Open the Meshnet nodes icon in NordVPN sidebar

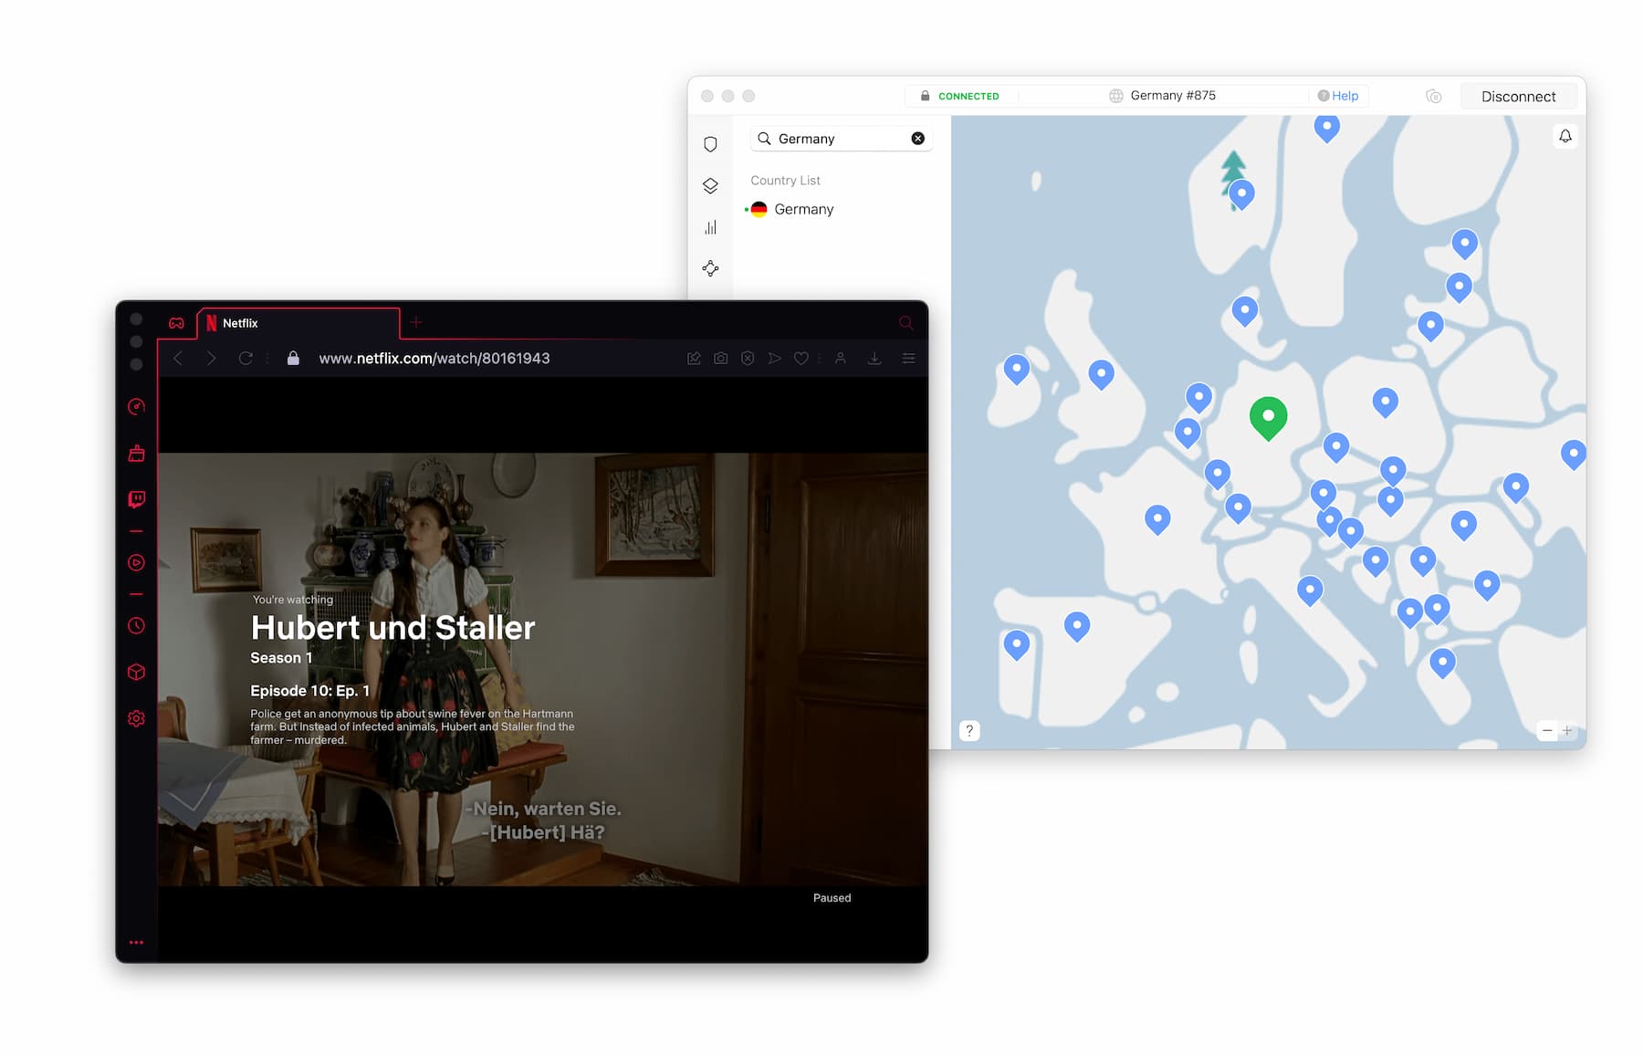[710, 268]
